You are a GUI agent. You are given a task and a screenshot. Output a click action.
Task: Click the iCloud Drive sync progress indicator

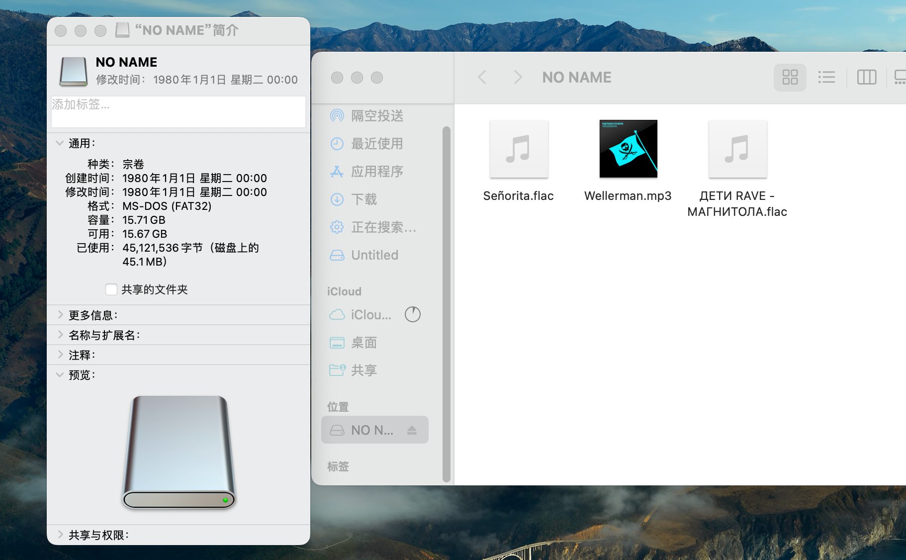[413, 314]
